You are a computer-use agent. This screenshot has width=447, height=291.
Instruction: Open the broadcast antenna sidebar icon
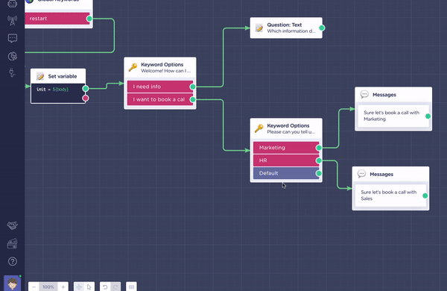[x=12, y=21]
